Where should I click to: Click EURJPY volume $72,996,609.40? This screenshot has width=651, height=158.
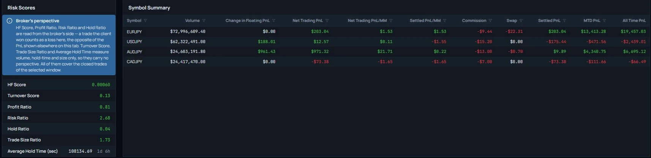[188, 32]
